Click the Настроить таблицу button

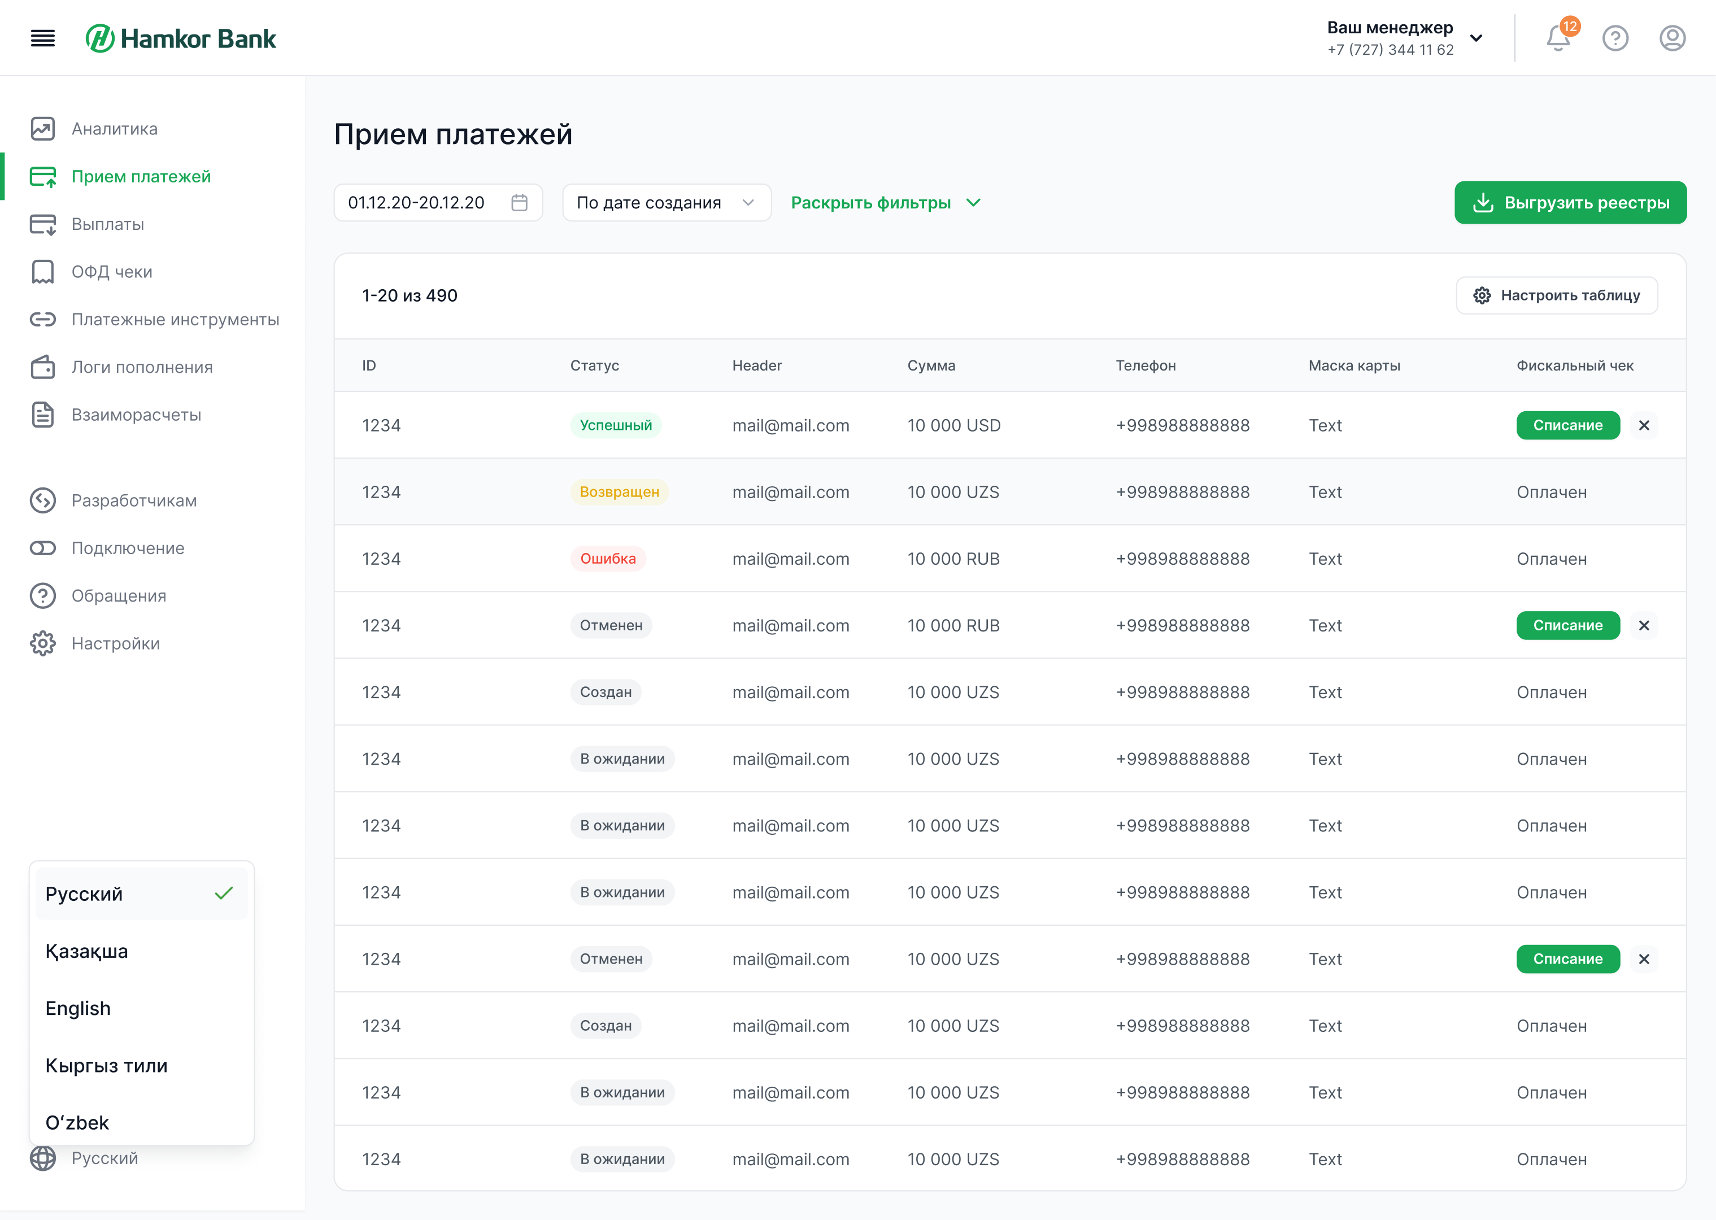(x=1556, y=295)
